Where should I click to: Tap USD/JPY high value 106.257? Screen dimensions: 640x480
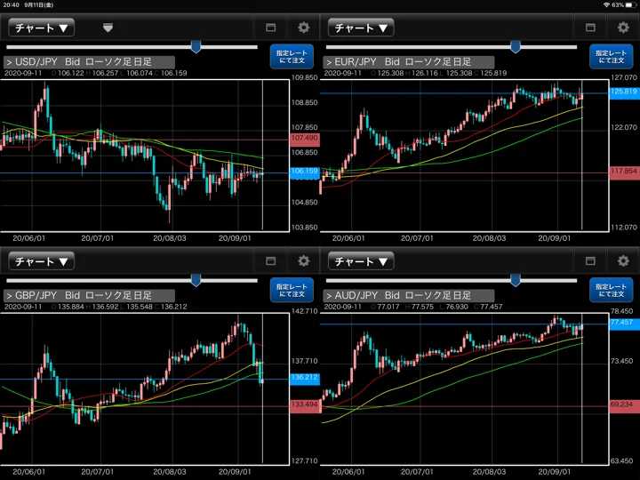pyautogui.click(x=105, y=73)
